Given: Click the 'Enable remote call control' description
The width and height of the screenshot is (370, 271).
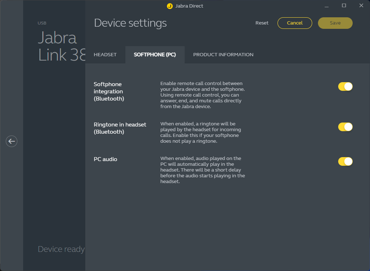Looking at the screenshot, I should 203,95.
